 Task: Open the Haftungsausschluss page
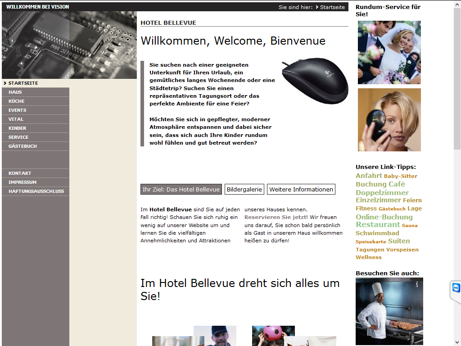click(36, 191)
